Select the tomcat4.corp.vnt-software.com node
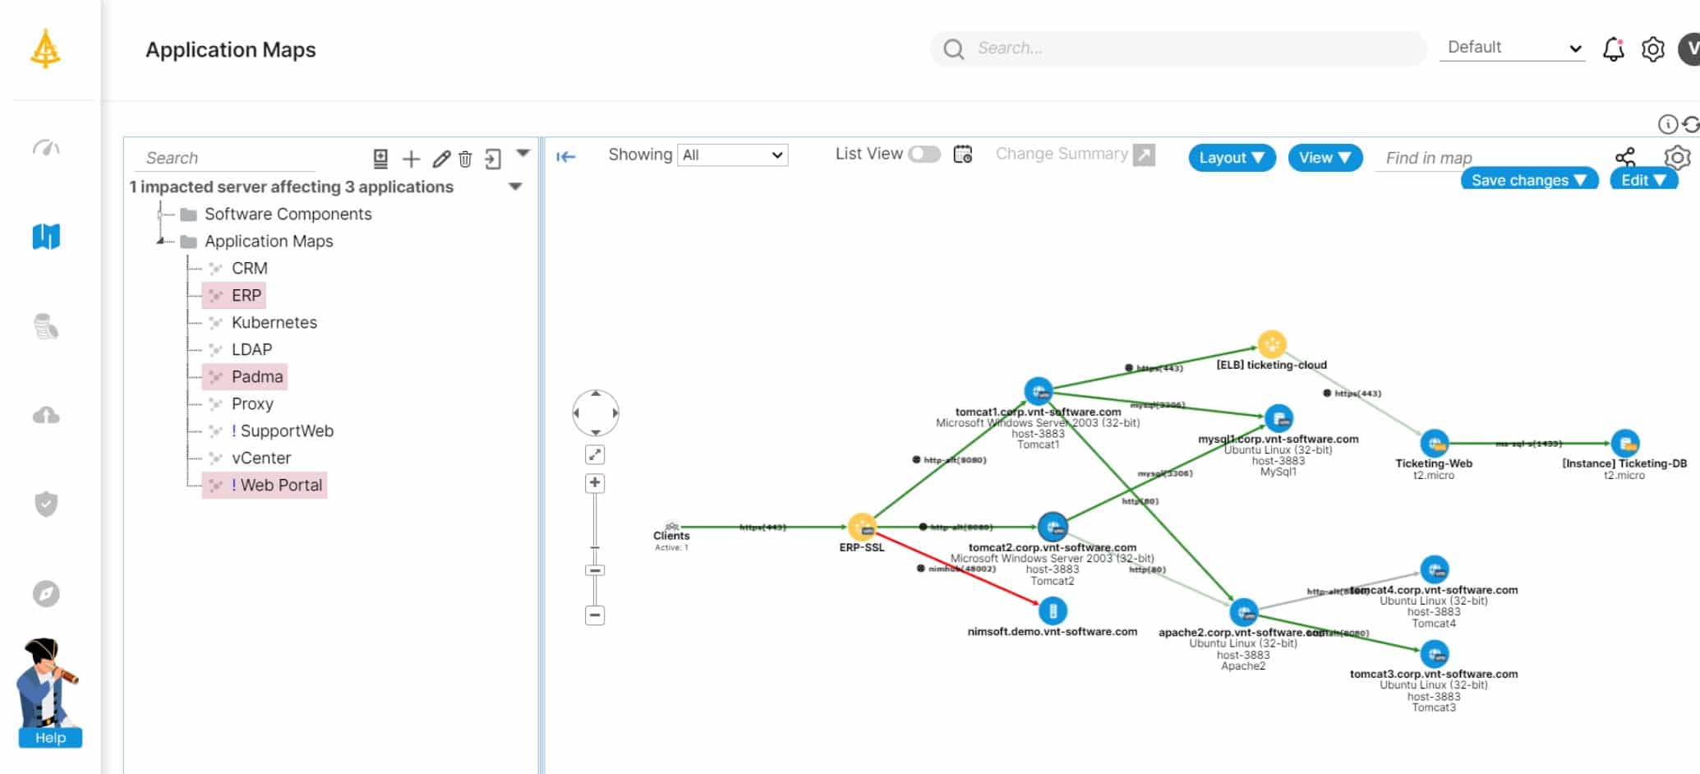The height and width of the screenshot is (774, 1700). click(x=1434, y=569)
